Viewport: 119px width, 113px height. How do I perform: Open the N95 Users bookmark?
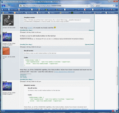79,10
